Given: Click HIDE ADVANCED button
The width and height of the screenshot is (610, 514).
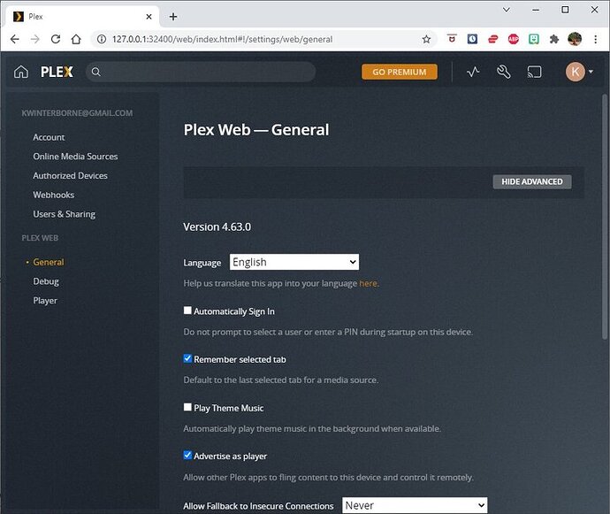Looking at the screenshot, I should (532, 181).
